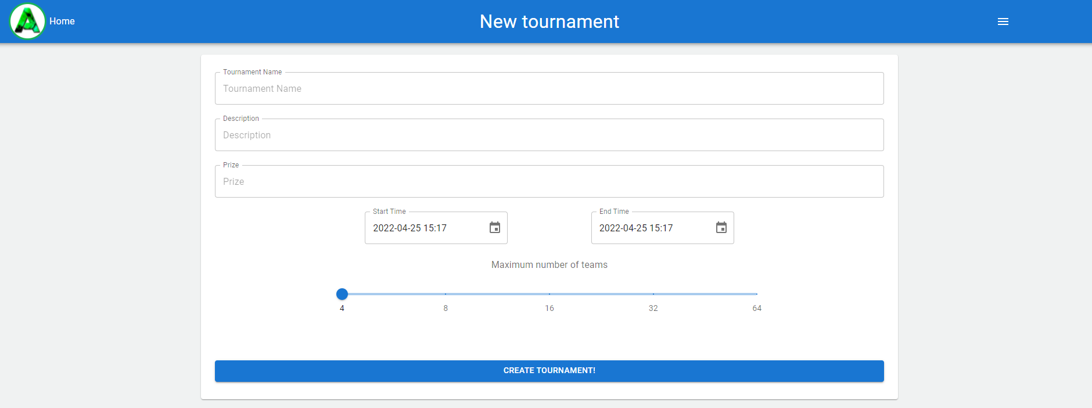Viewport: 1092px width, 408px height.
Task: Click the small End Time floating label
Action: pos(614,212)
